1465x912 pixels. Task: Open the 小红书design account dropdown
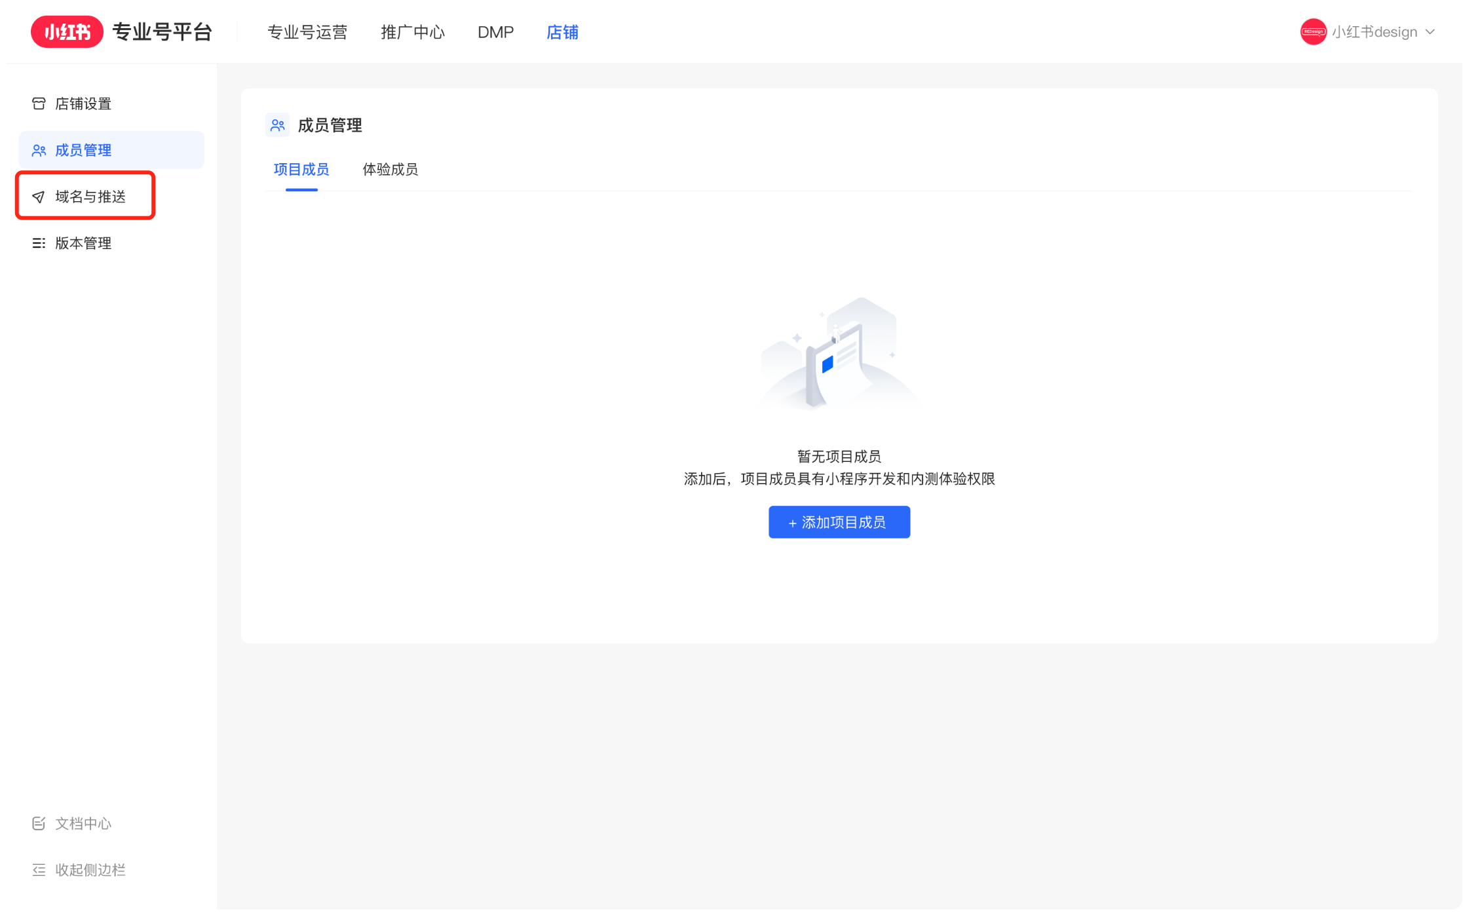click(x=1374, y=31)
